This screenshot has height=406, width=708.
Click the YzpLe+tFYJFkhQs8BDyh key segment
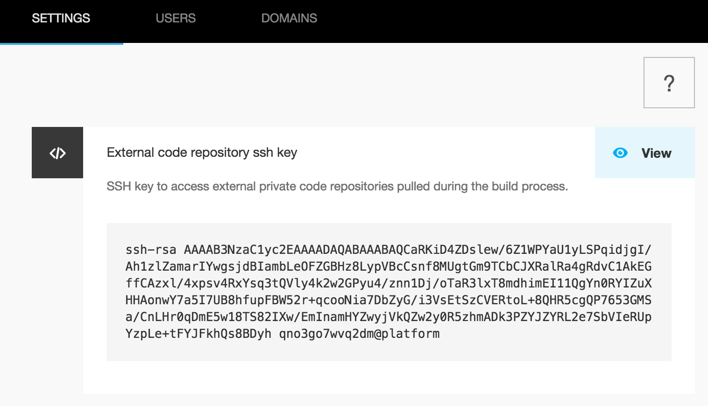click(198, 334)
